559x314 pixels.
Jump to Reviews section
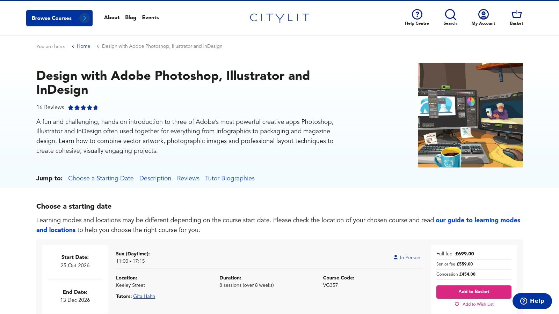[188, 178]
